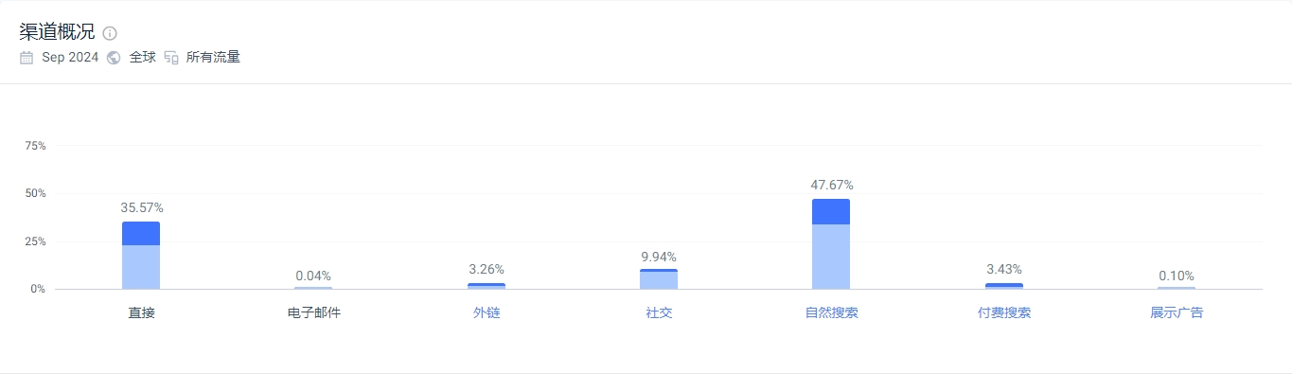Click the Sep 2024 date text
Screen dimensions: 1292x374
70,58
